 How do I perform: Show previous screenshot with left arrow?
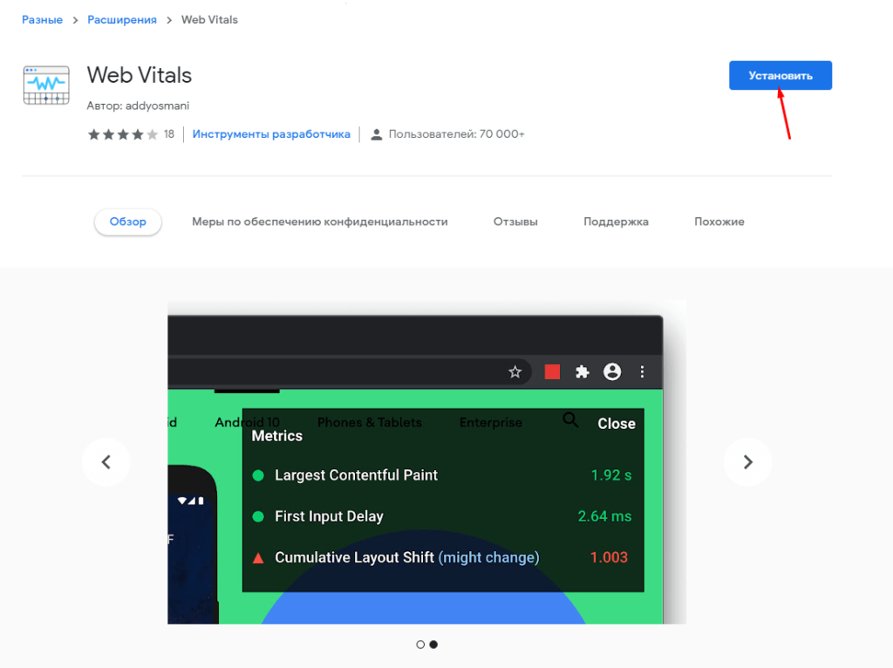click(106, 462)
